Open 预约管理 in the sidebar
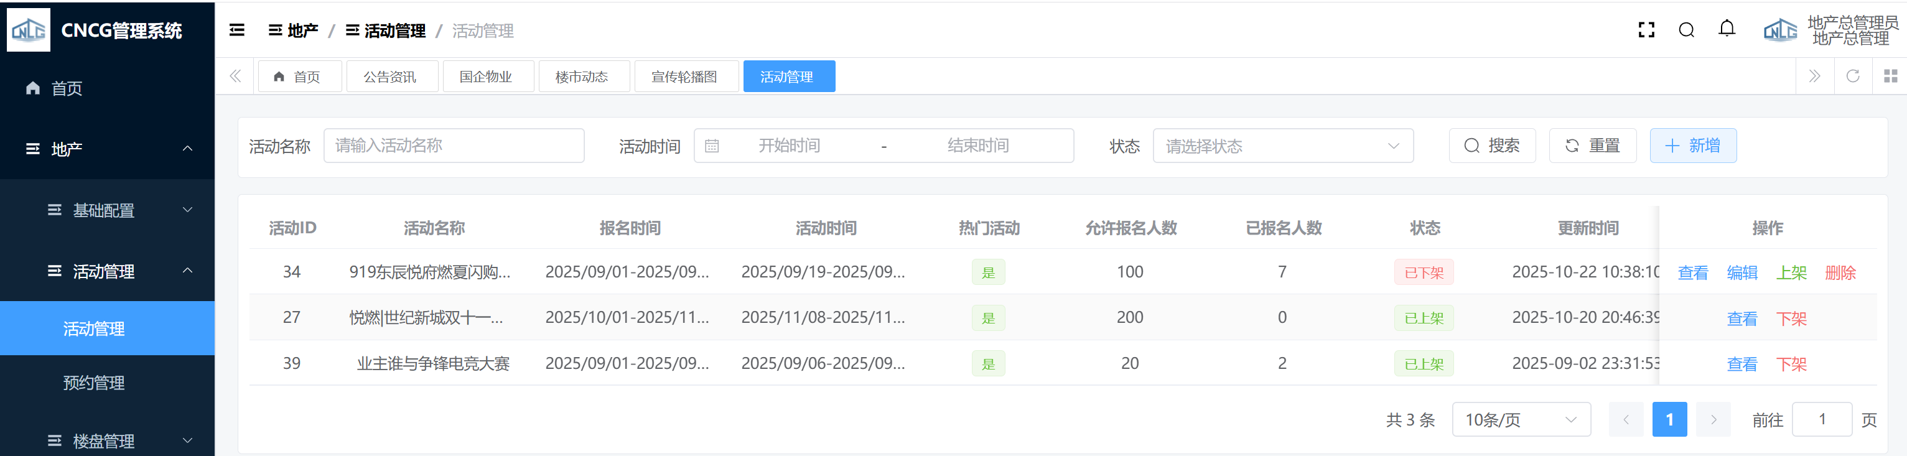Image resolution: width=1907 pixels, height=456 pixels. point(94,383)
